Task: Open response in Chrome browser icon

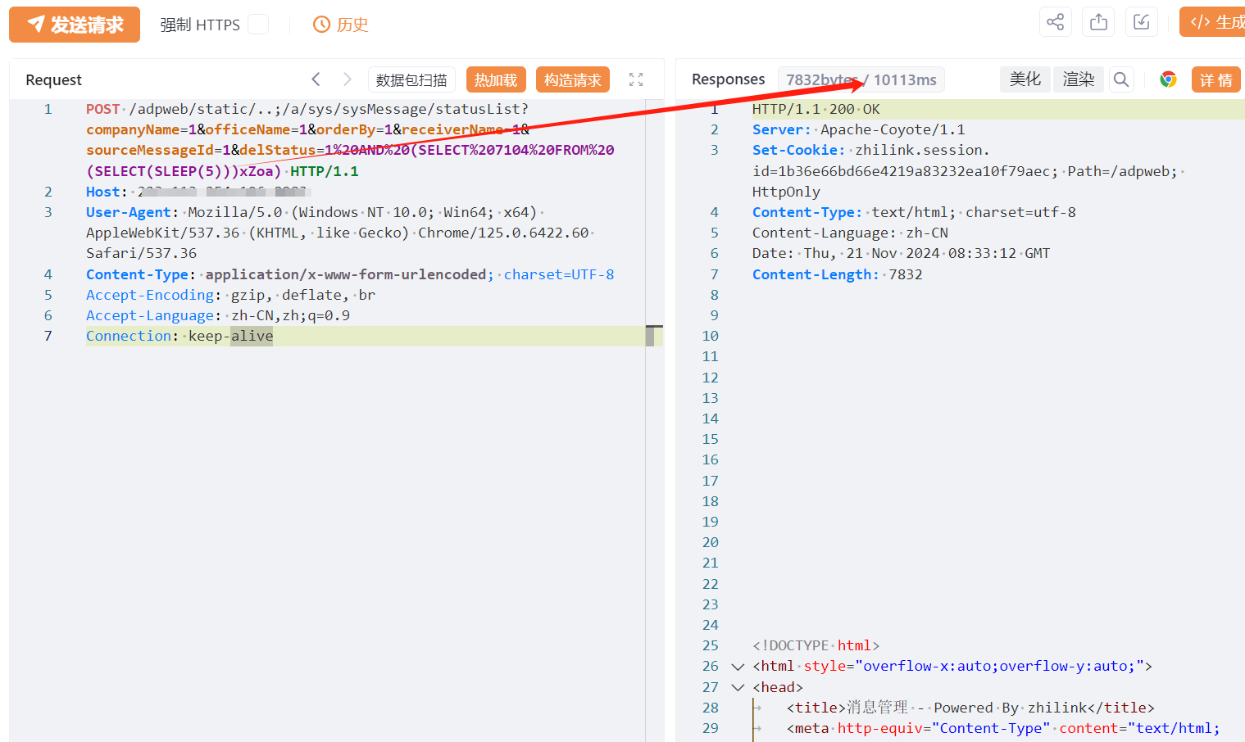Action: click(1169, 79)
